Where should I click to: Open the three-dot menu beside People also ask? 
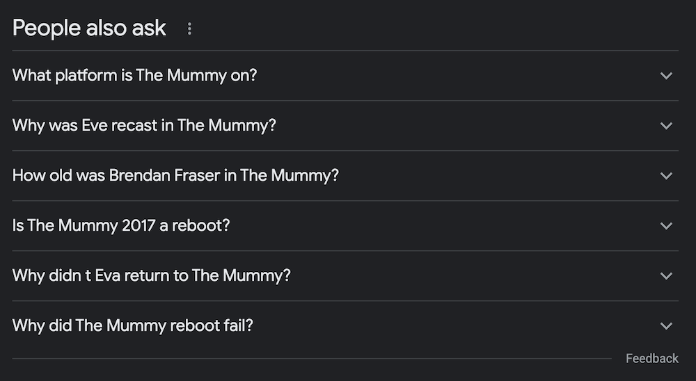click(x=189, y=29)
